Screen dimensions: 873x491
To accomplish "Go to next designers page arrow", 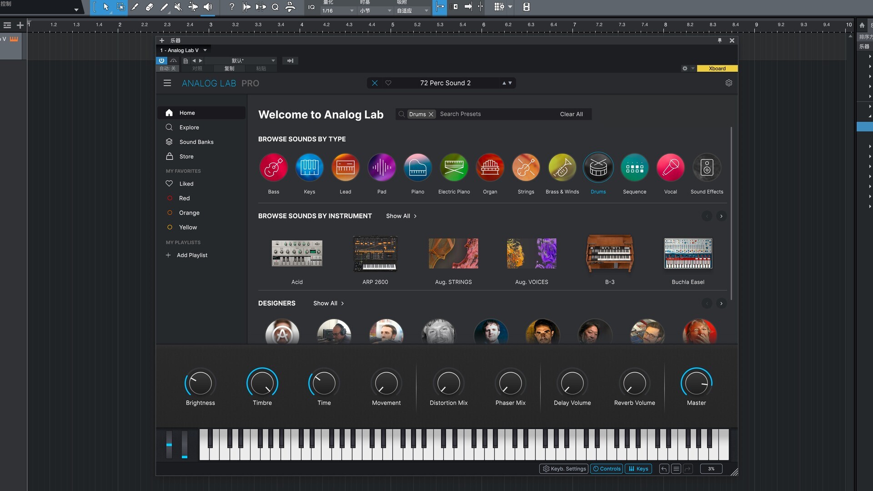I will (721, 303).
